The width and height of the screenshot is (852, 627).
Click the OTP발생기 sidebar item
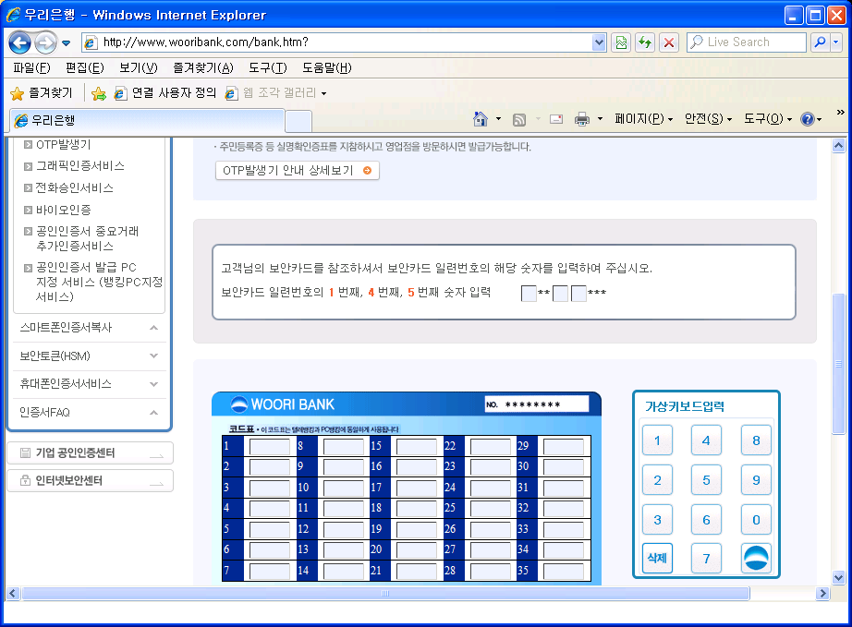pos(64,144)
